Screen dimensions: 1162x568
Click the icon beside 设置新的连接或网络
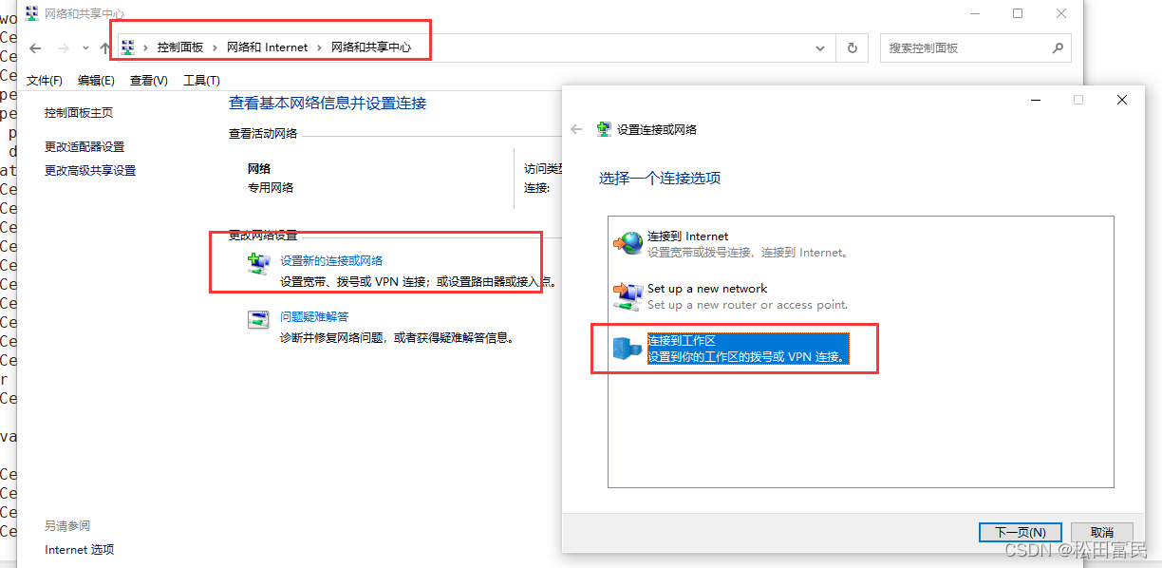pos(258,264)
